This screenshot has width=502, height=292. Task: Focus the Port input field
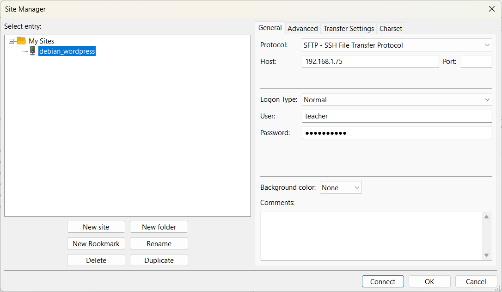[476, 62]
